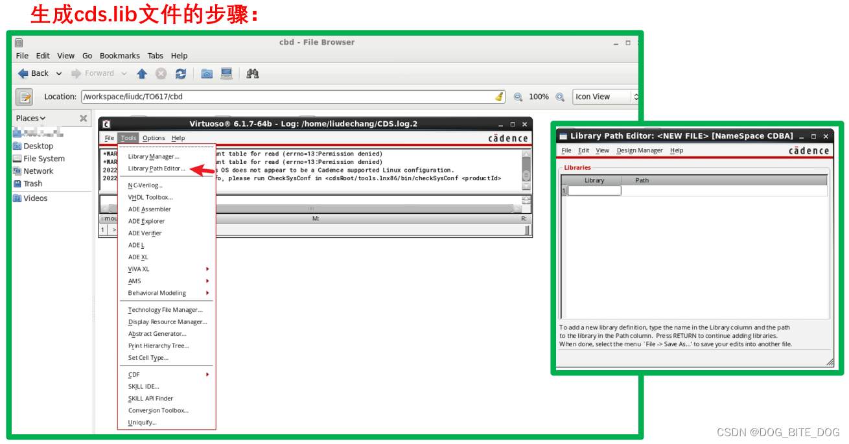Open File menu in File Browser
Image resolution: width=849 pixels, height=444 pixels.
pyautogui.click(x=22, y=56)
